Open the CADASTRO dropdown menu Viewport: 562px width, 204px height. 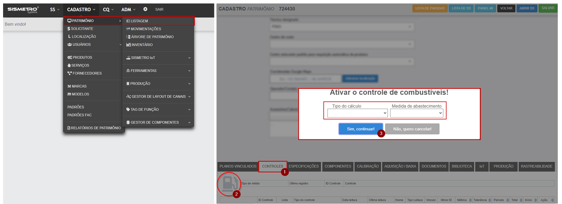(81, 9)
